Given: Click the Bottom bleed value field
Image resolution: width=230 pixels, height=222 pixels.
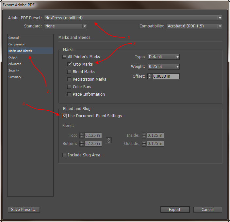Looking at the screenshot, I should [93, 144].
